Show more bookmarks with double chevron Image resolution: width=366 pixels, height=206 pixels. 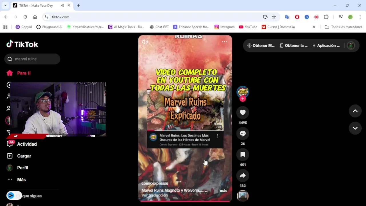314,27
